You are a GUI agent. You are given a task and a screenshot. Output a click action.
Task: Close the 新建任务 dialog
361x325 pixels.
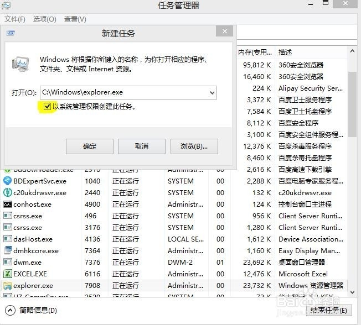pyautogui.click(x=224, y=31)
